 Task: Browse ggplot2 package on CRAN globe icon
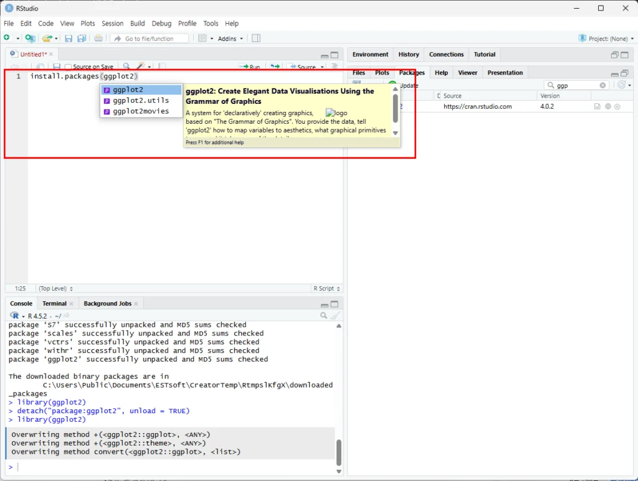click(x=607, y=106)
